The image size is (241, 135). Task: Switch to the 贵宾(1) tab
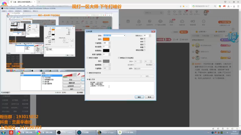(217, 36)
